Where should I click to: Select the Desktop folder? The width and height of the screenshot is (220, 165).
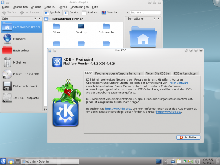pos(81,29)
